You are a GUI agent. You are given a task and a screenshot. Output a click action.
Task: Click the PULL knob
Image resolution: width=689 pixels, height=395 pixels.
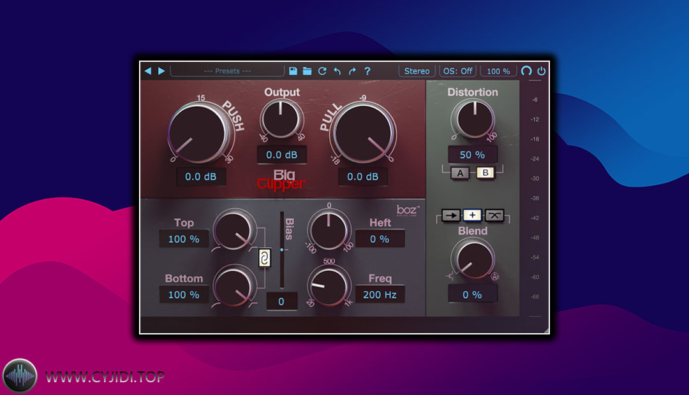364,133
